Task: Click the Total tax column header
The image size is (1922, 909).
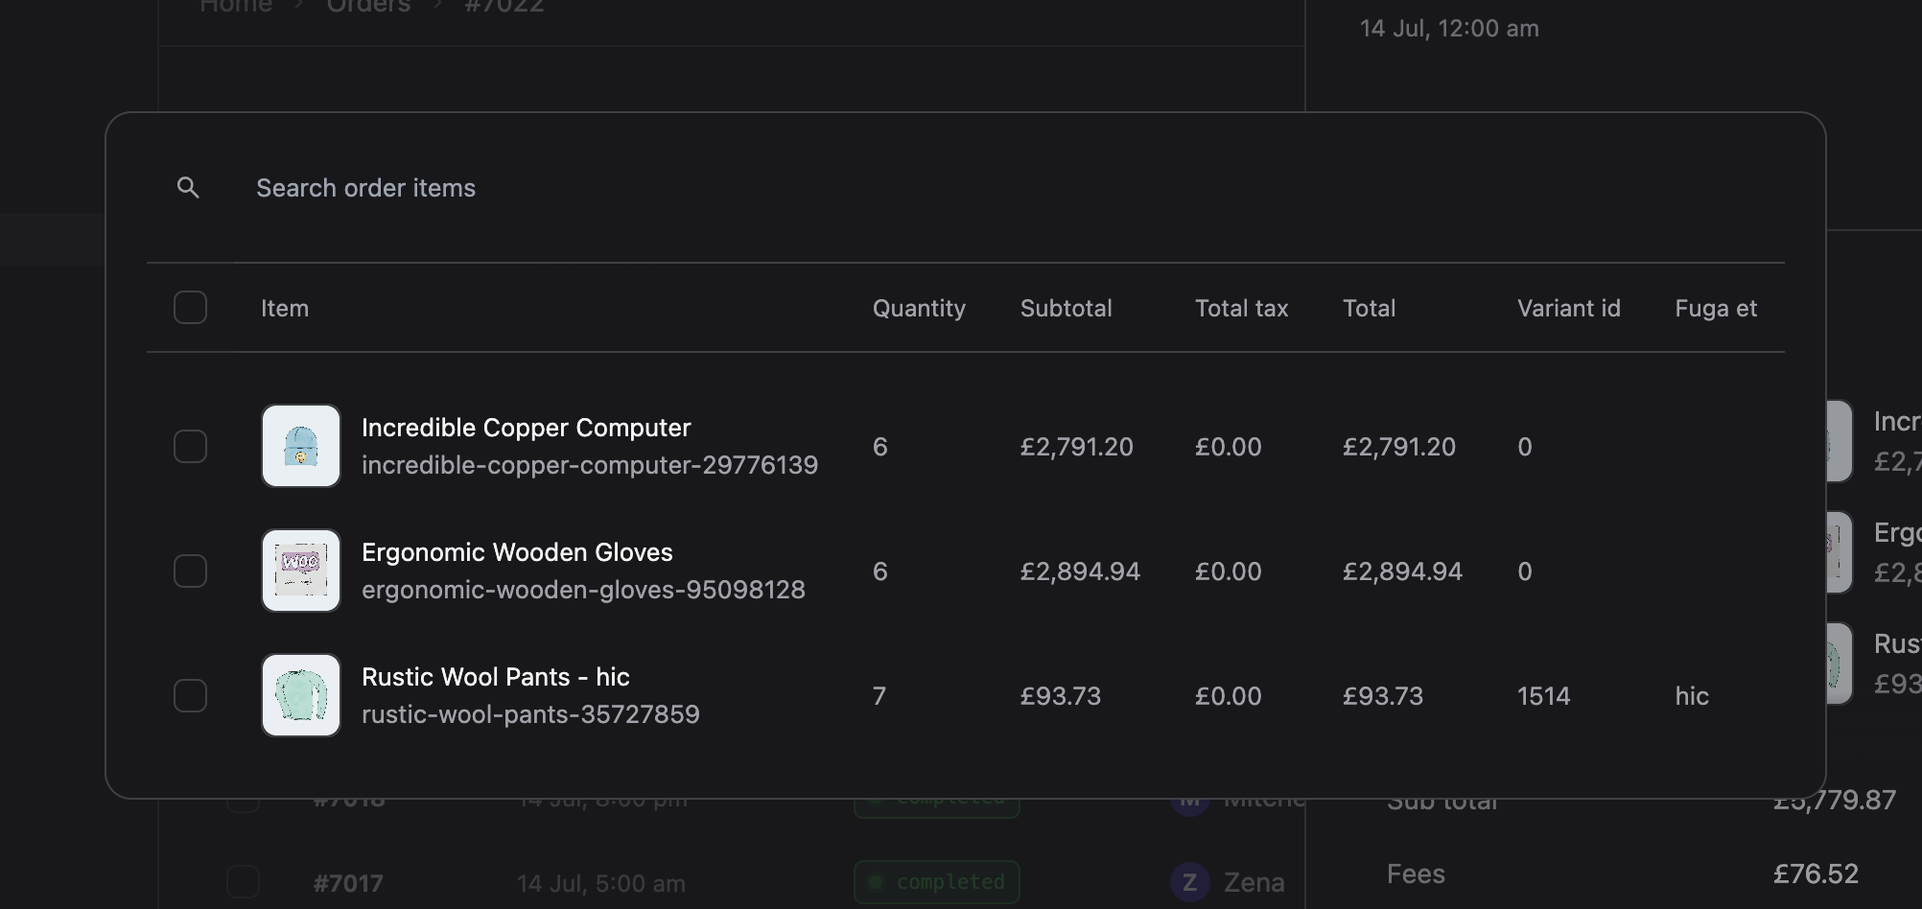Action: pos(1240,308)
